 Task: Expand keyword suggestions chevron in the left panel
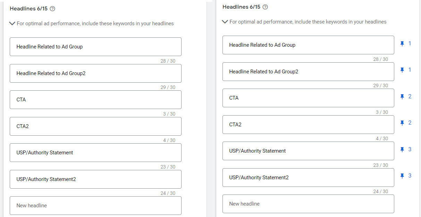pyautogui.click(x=12, y=24)
